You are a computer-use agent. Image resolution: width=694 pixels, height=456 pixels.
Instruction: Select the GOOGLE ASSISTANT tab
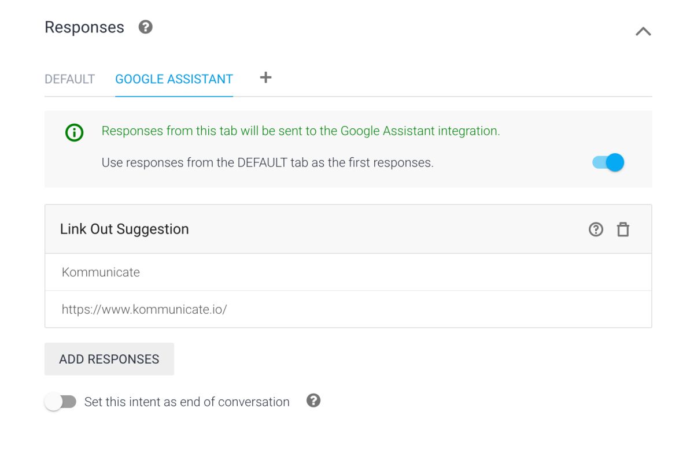click(174, 79)
